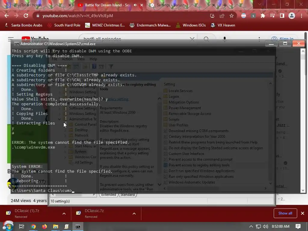The image size is (308, 231).
Task: Open Chrome's three-dot menu
Action: pos(301,16)
